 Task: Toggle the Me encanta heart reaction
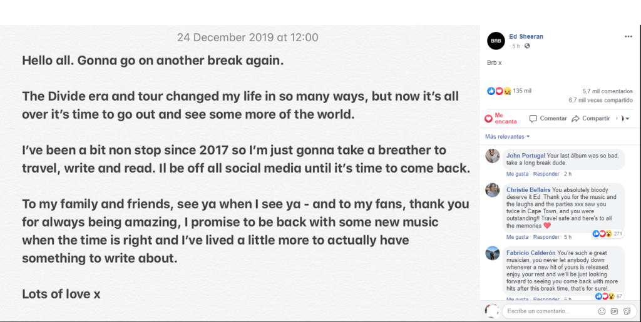click(x=501, y=118)
